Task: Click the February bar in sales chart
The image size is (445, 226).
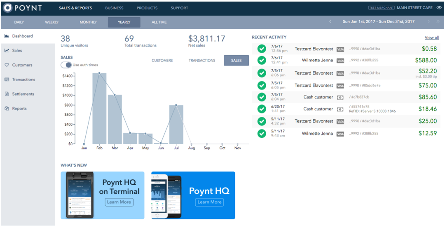Action: (99, 108)
